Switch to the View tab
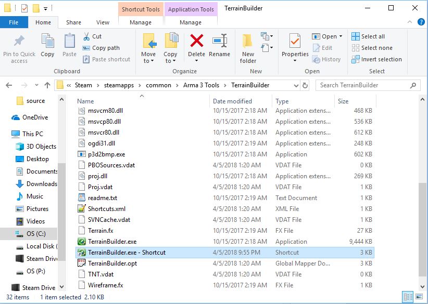Viewport: 428px width, 304px height. (103, 22)
